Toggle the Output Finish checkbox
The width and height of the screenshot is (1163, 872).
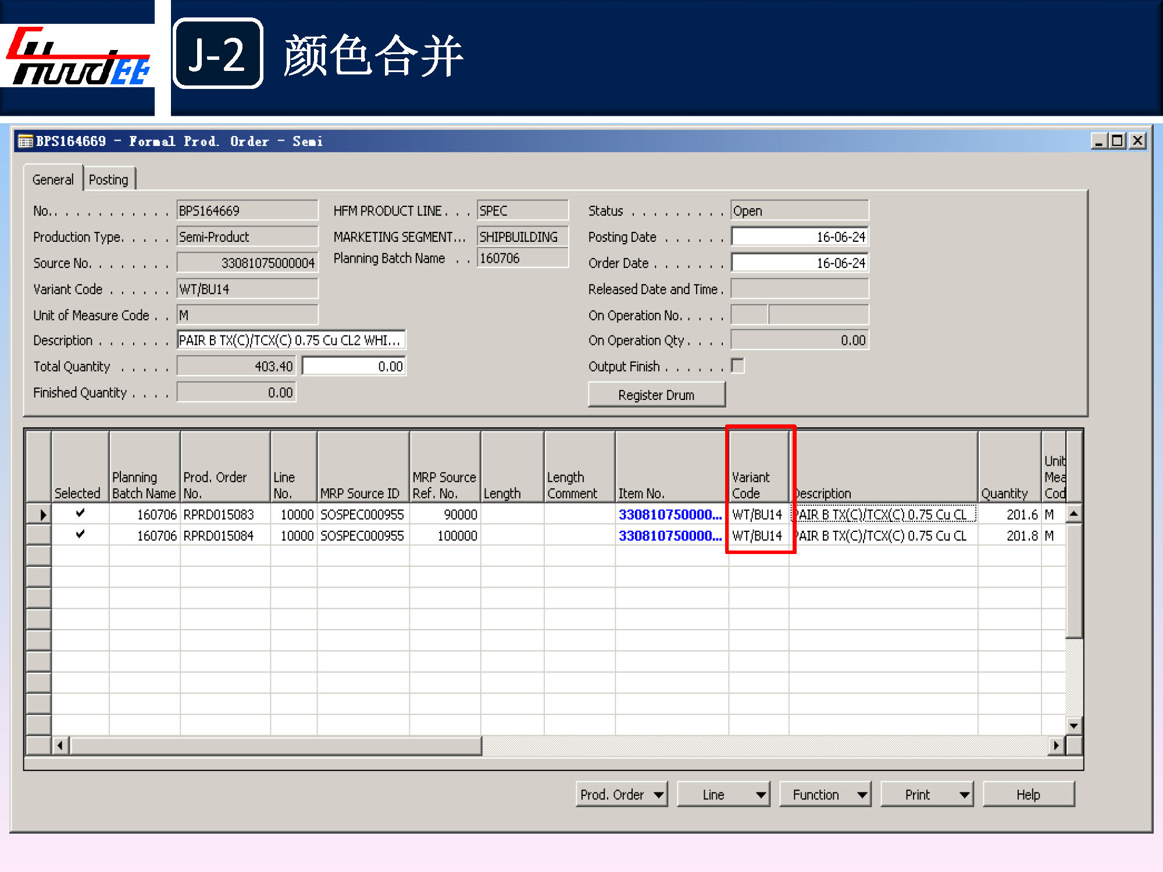(737, 366)
